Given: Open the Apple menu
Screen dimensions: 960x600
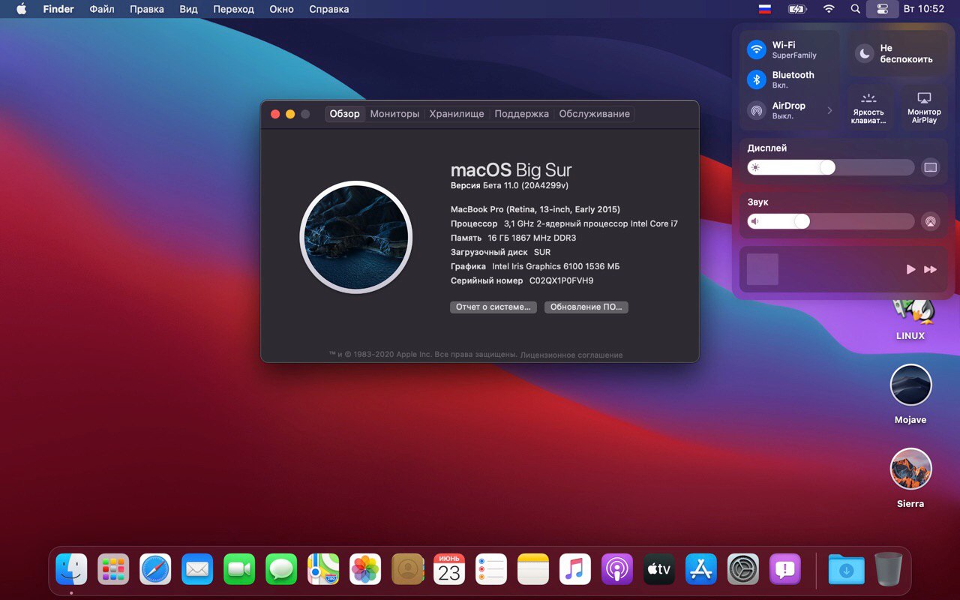Looking at the screenshot, I should 21,9.
